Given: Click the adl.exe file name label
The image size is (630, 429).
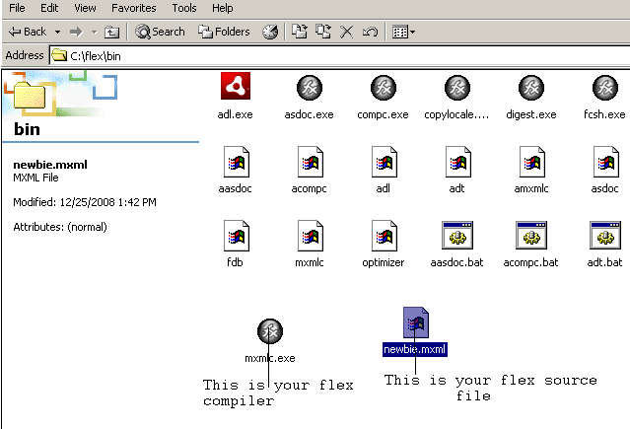Looking at the screenshot, I should [x=235, y=114].
